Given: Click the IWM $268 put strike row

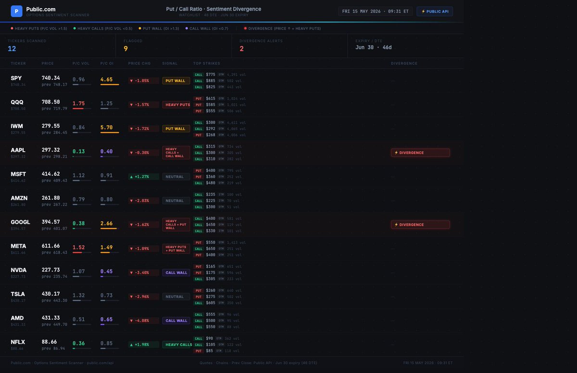Looking at the screenshot, I should tap(219, 135).
